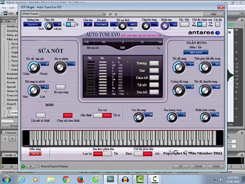This screenshot has width=245, height=184.
Task: Toggle the L/R Kênh channel switch
Action: 71,25
